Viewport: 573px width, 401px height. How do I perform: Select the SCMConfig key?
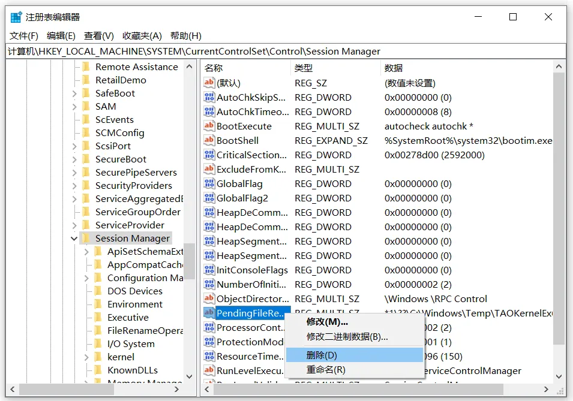tap(119, 133)
